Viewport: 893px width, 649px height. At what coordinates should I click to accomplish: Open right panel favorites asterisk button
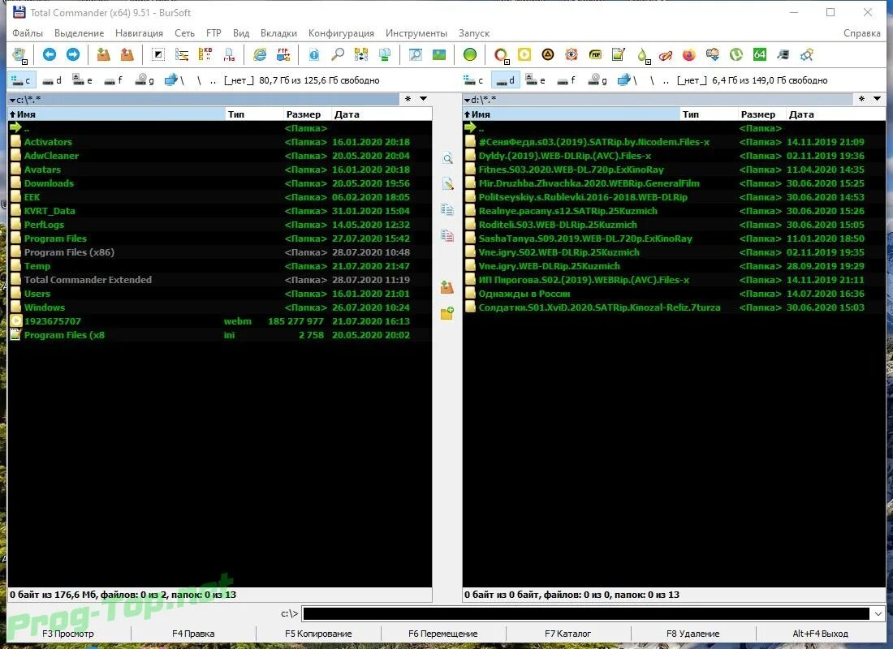861,99
